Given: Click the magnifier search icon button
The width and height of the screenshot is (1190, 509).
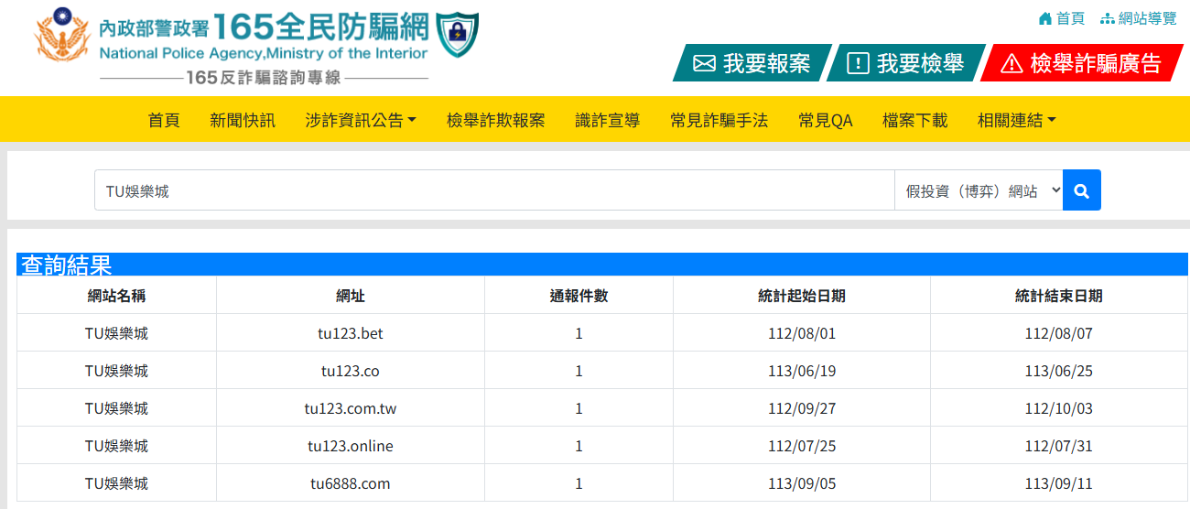Looking at the screenshot, I should click(x=1082, y=190).
